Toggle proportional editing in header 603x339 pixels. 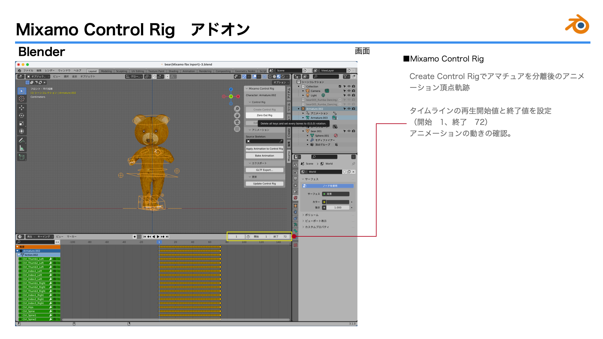click(167, 77)
